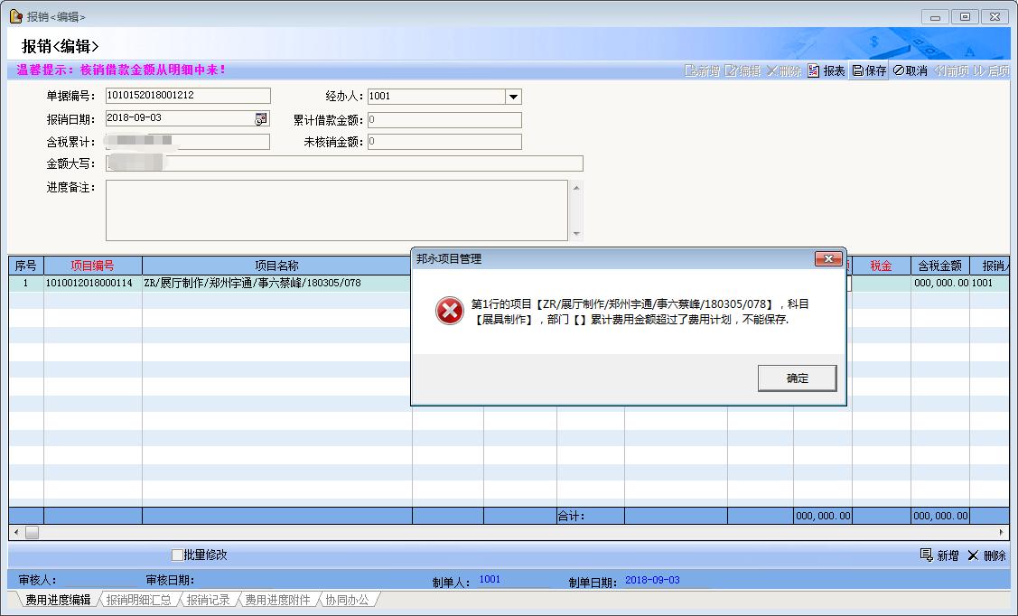The width and height of the screenshot is (1018, 616).
Task: Click the 项目编号 column header
Action: click(x=92, y=266)
